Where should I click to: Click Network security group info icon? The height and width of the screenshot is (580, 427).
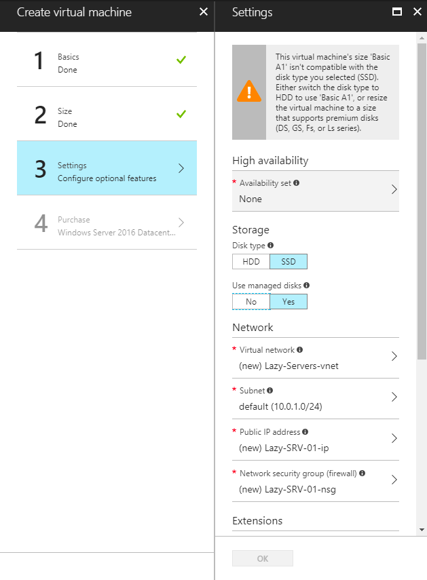pyautogui.click(x=363, y=473)
